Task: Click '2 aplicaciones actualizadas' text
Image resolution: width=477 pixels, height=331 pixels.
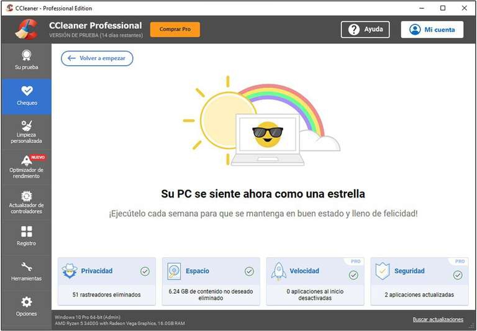Action: point(419,295)
